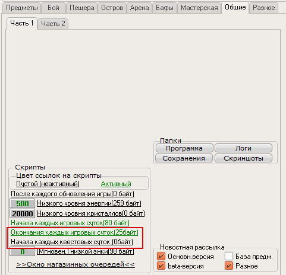The image size is (286, 275).
Task: Open the Бафы tab
Action: (165, 8)
